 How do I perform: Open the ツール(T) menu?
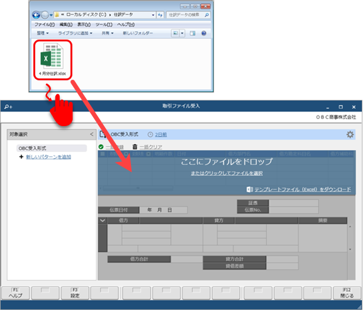[104, 24]
